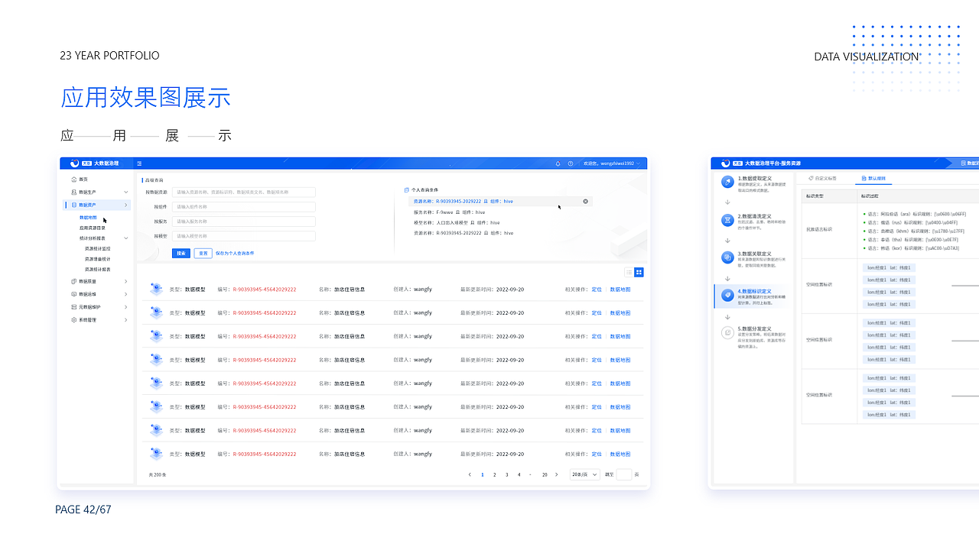Collapse the 统计分析报表 submenu chevron
The image size is (979, 550).
pos(126,238)
